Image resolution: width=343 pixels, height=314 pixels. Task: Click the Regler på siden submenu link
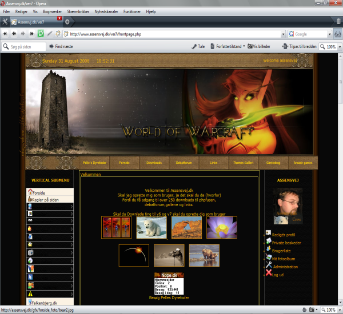pos(45,200)
